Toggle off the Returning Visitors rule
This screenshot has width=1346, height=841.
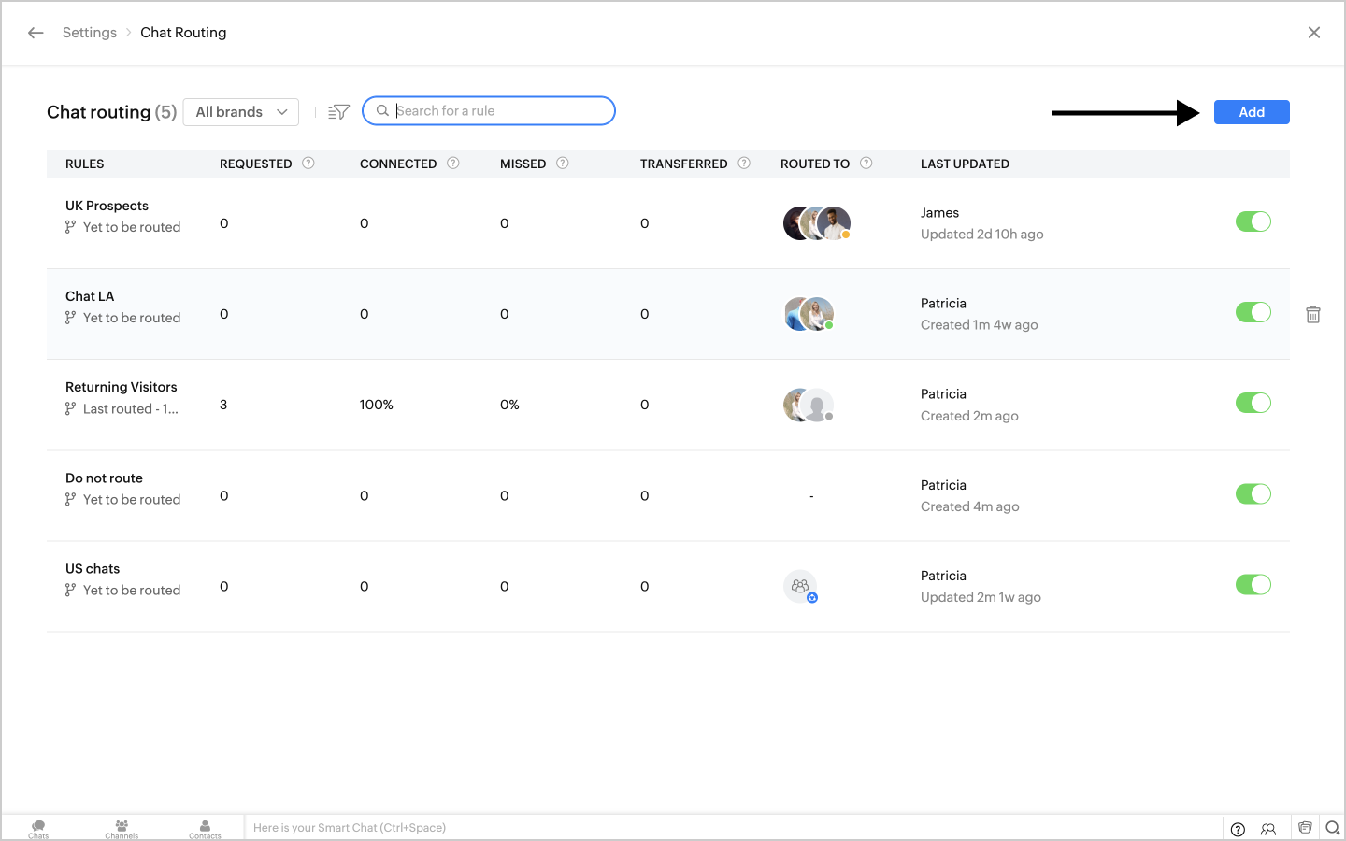pyautogui.click(x=1253, y=403)
